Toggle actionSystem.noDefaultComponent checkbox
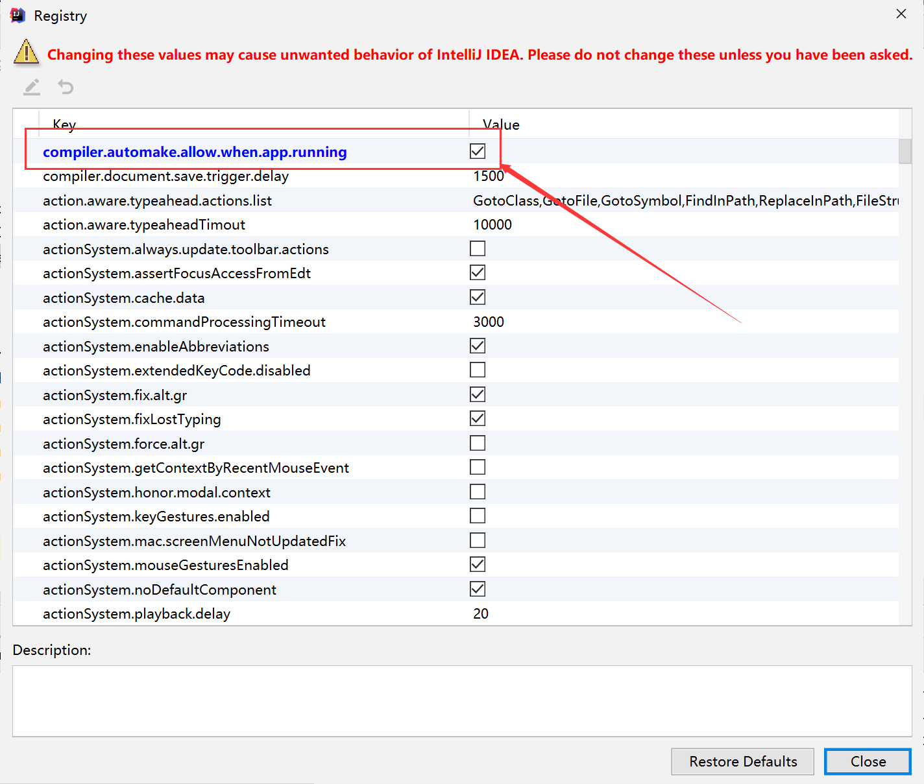This screenshot has height=784, width=924. pyautogui.click(x=478, y=589)
